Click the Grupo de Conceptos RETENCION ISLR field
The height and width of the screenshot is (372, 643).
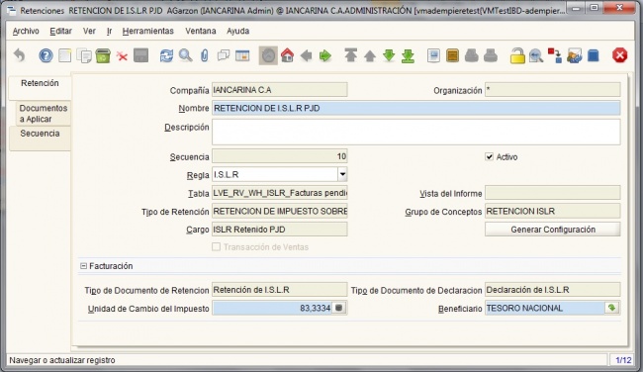[552, 211]
